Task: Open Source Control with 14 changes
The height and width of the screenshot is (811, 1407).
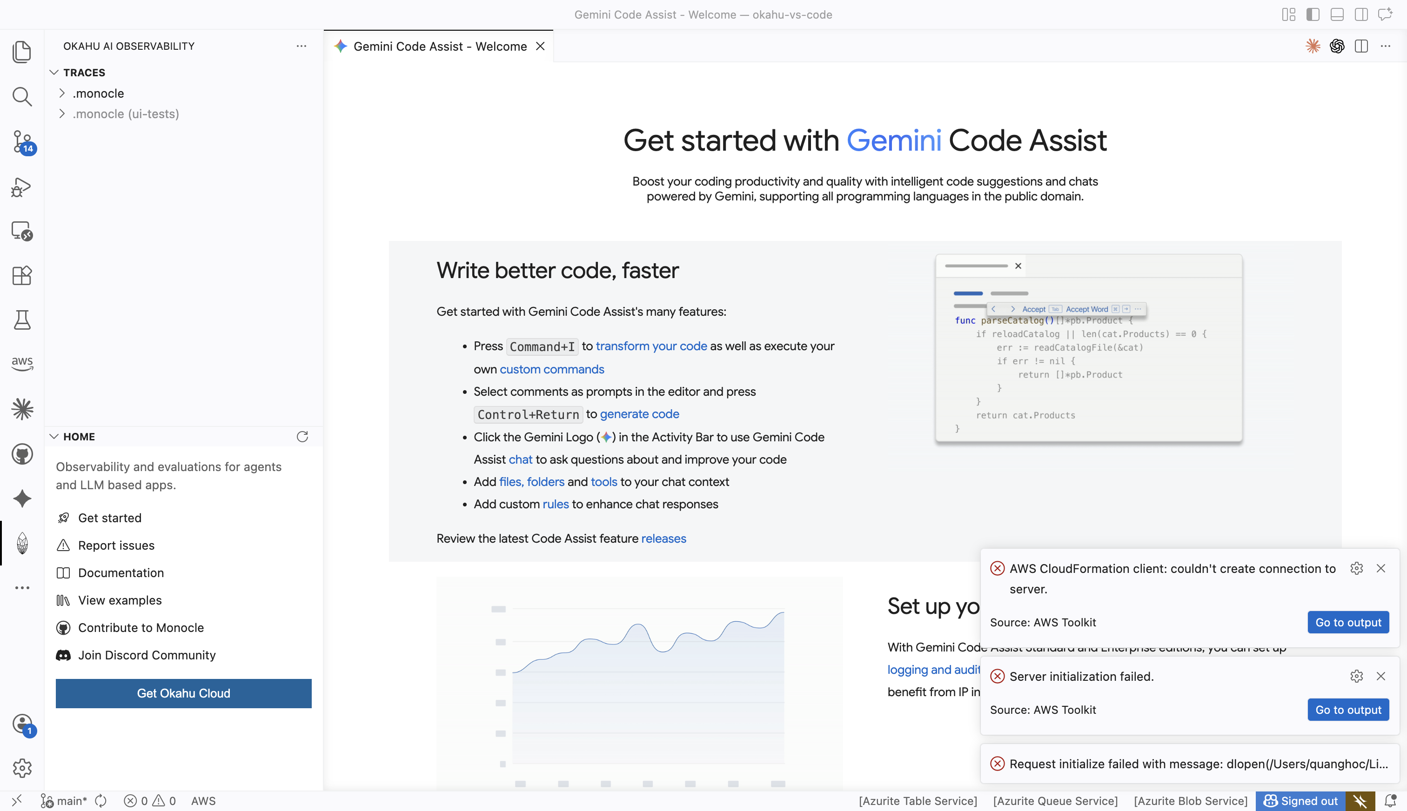Action: tap(23, 141)
